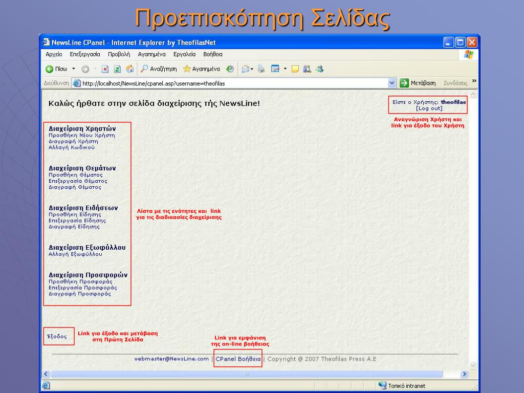The height and width of the screenshot is (393, 524).
Task: Open Επεξεργασία Προσφοράς link
Action: click(x=83, y=288)
